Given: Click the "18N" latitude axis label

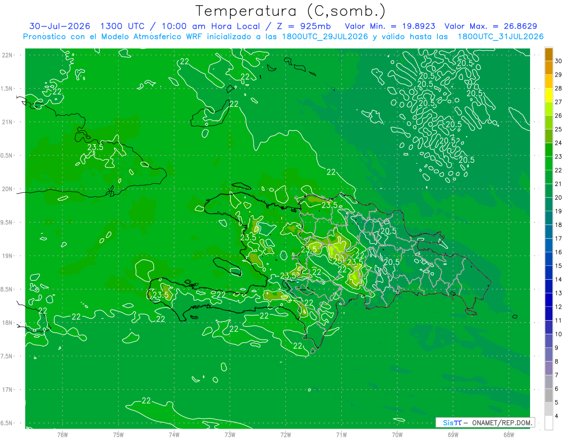Looking at the screenshot, I should pos(8,323).
